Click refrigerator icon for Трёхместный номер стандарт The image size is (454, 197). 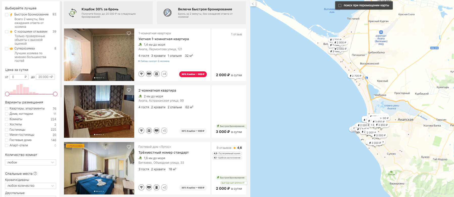[157, 187]
